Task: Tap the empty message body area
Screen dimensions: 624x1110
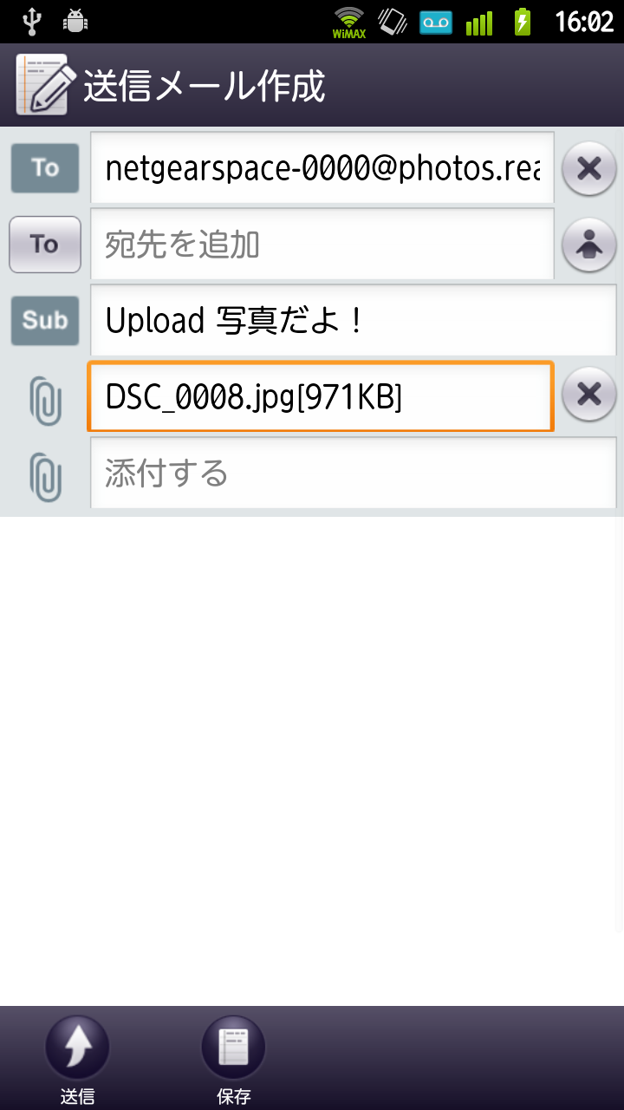Action: point(312,760)
